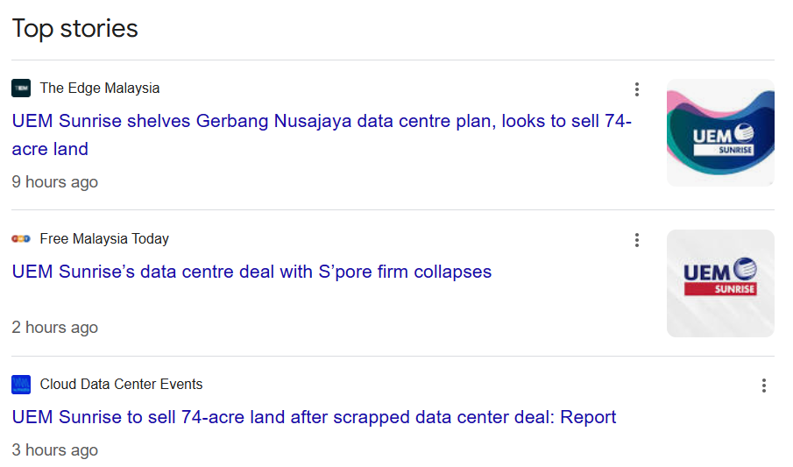Click the Cloud Data Center Events favicon
This screenshot has height=467, width=793.
[x=21, y=385]
